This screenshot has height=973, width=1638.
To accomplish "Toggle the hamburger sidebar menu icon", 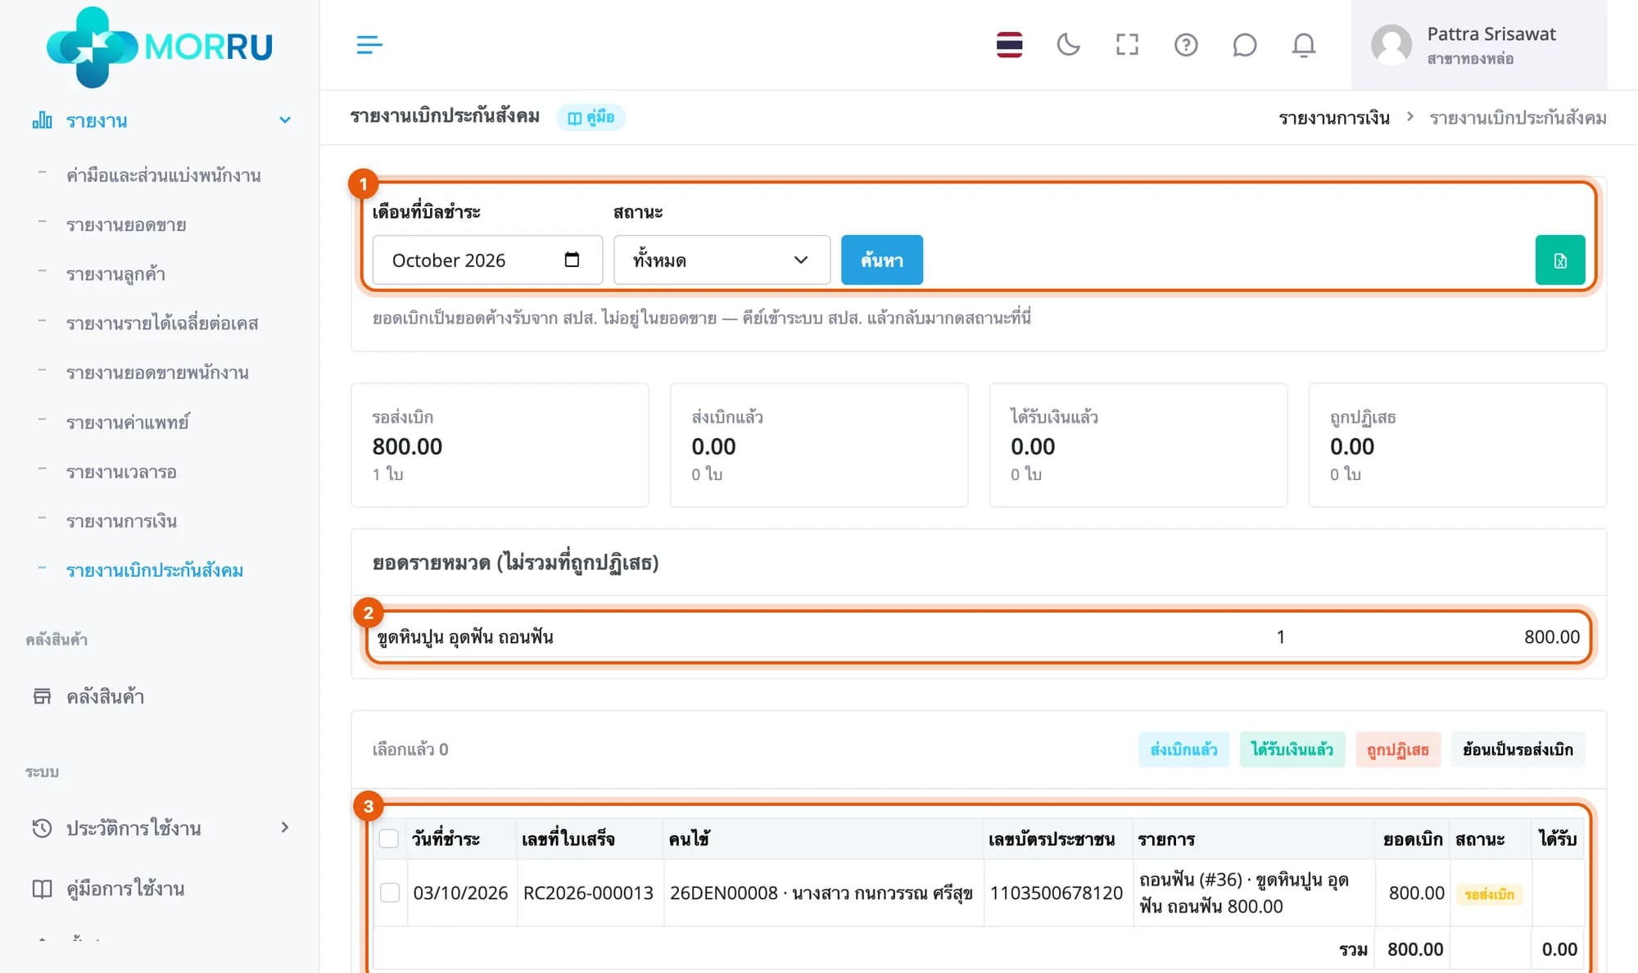I will pos(369,44).
